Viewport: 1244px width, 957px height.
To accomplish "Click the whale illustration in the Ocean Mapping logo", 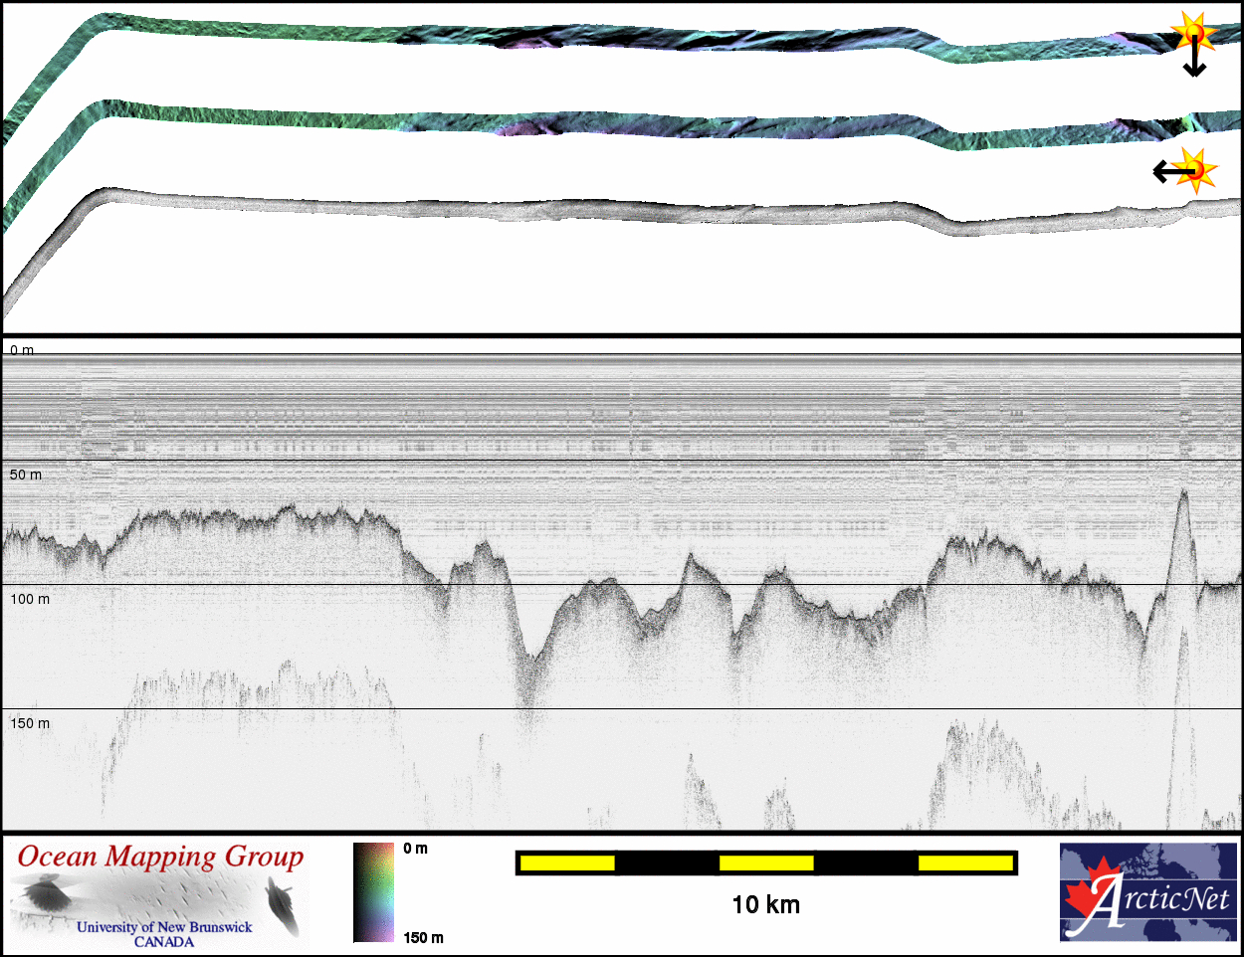I will coord(282,905).
